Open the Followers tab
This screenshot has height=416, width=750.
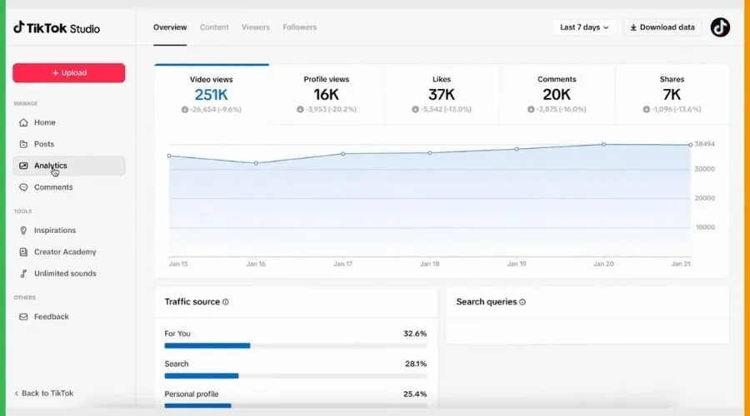(x=299, y=27)
